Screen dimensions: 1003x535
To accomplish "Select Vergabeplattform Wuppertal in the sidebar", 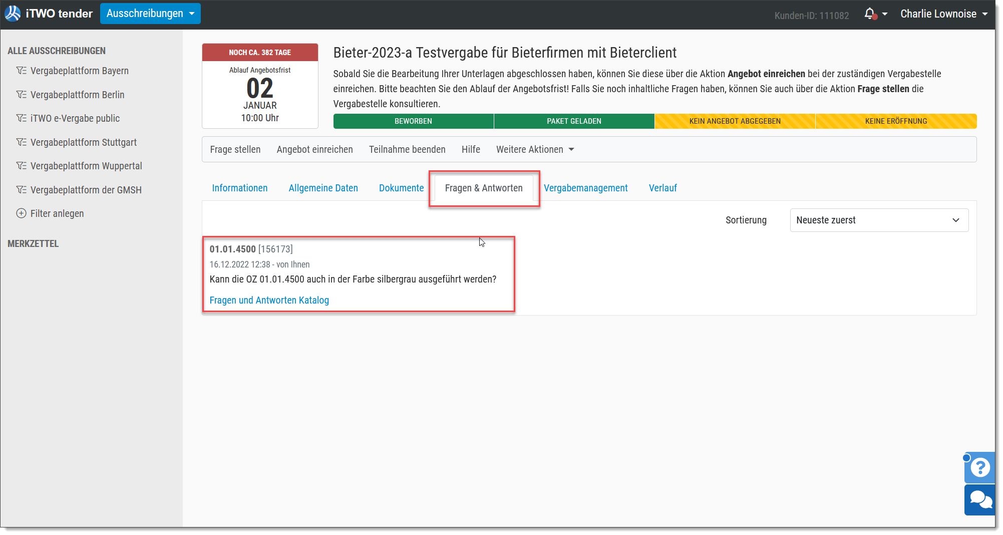I will [x=86, y=166].
